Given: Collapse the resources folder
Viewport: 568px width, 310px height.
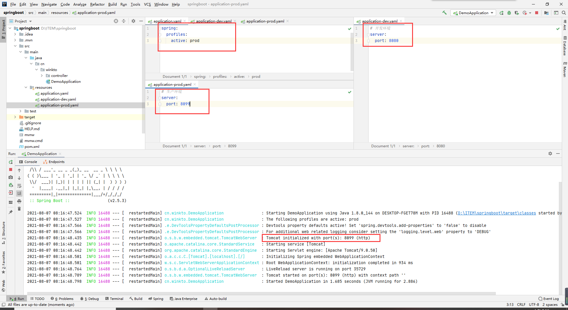Looking at the screenshot, I should [26, 88].
